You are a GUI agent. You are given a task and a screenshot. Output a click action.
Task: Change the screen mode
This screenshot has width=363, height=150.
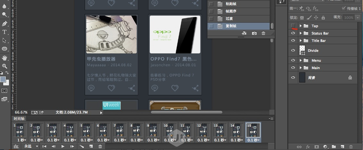pos(4,99)
